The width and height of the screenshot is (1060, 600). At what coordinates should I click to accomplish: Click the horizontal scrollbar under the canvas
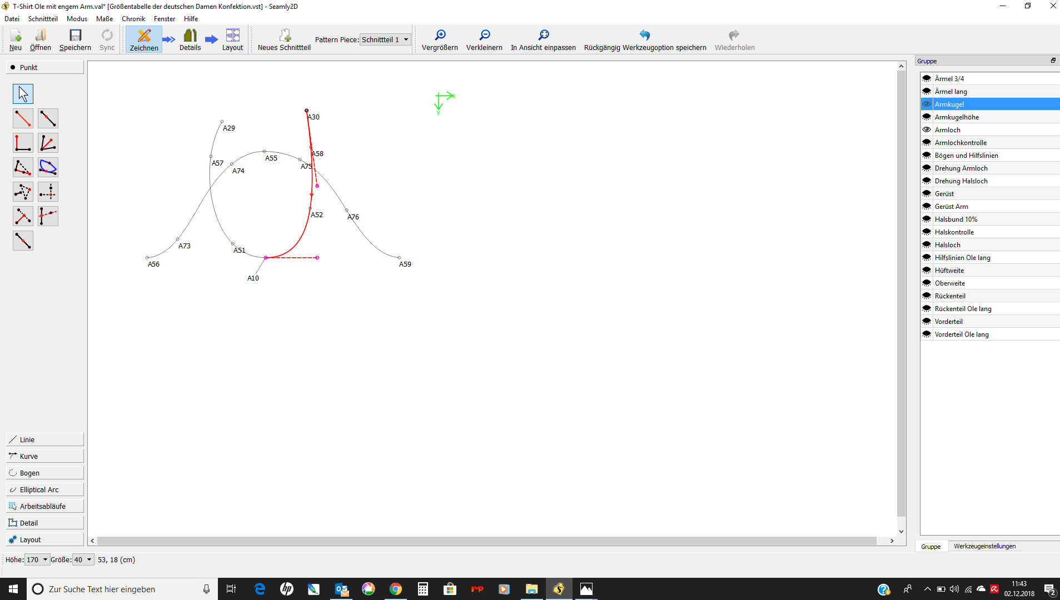point(486,541)
